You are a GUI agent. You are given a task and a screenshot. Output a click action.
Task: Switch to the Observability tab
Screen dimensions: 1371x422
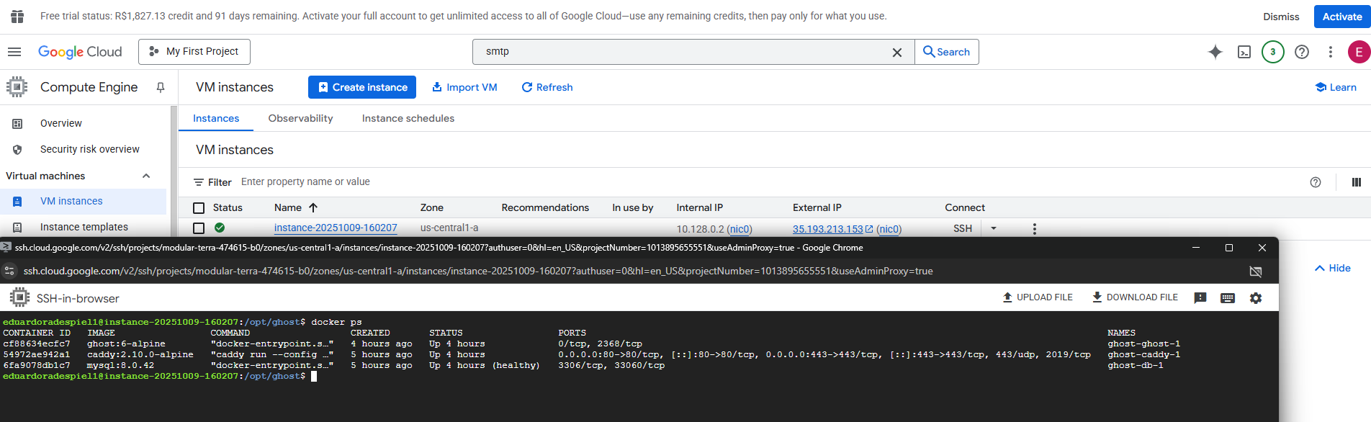click(300, 118)
